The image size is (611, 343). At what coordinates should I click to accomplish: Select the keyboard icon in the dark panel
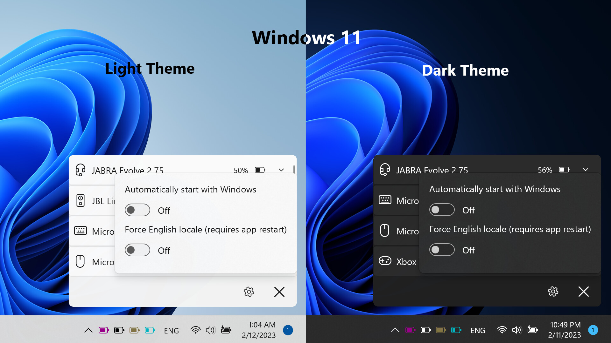(x=385, y=200)
